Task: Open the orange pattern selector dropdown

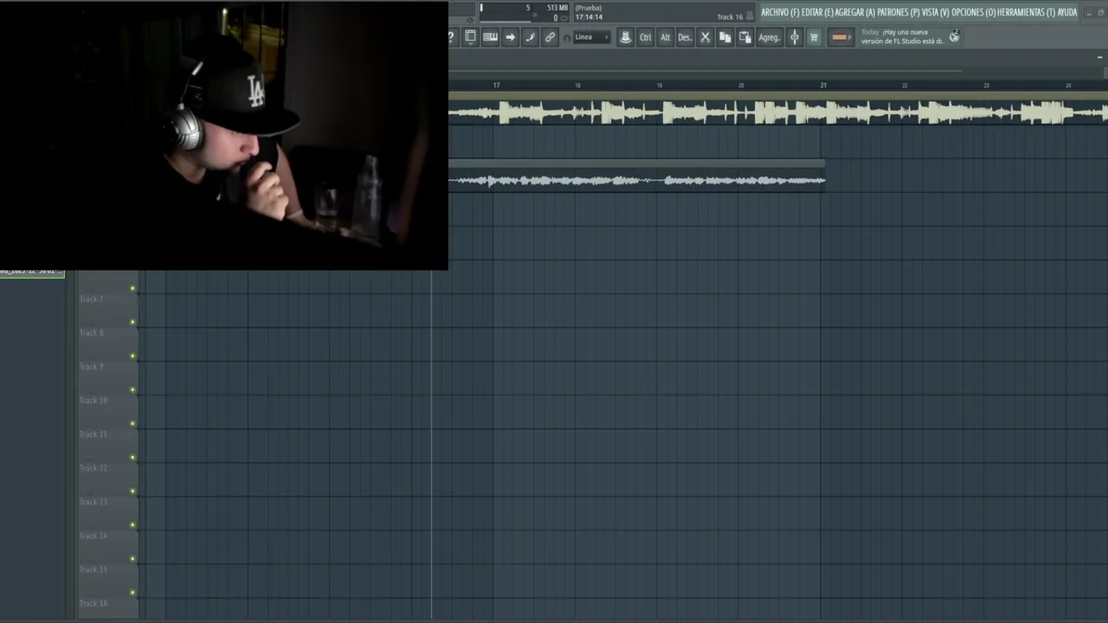Action: click(840, 37)
